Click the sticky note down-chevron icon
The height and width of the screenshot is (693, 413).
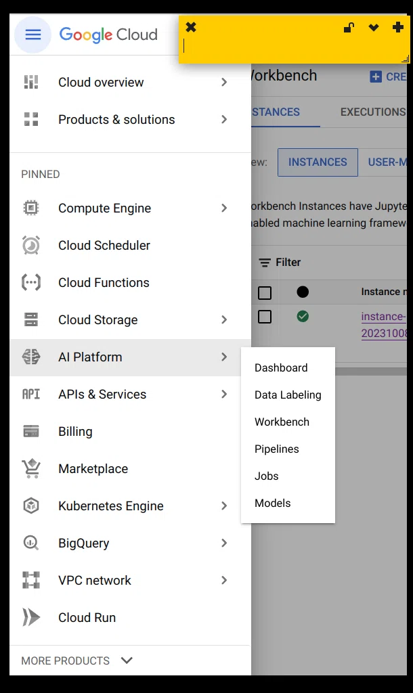[x=374, y=28]
